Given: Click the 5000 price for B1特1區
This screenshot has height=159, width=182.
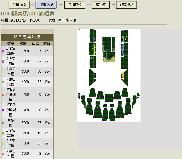Looking at the screenshot, I should [x=25, y=123].
